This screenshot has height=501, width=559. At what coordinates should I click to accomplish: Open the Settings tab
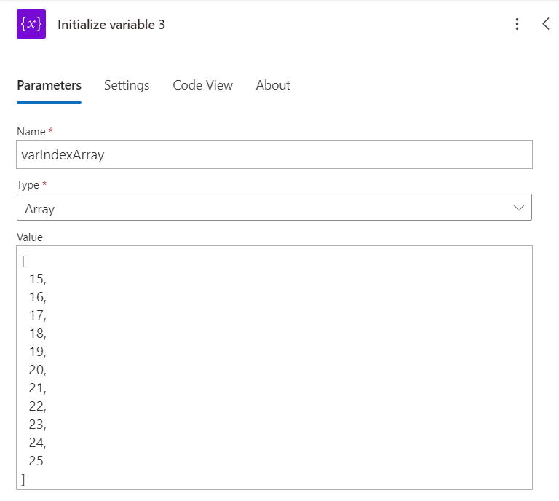pos(127,85)
